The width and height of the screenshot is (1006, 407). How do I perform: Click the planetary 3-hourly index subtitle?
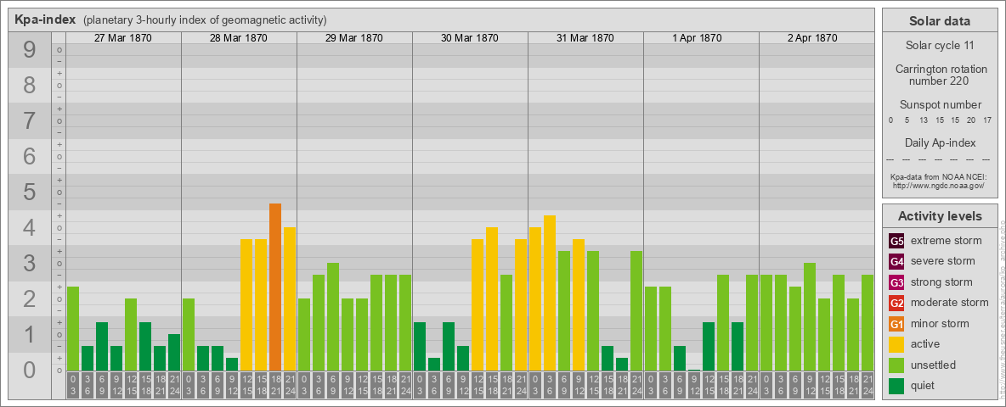click(205, 20)
